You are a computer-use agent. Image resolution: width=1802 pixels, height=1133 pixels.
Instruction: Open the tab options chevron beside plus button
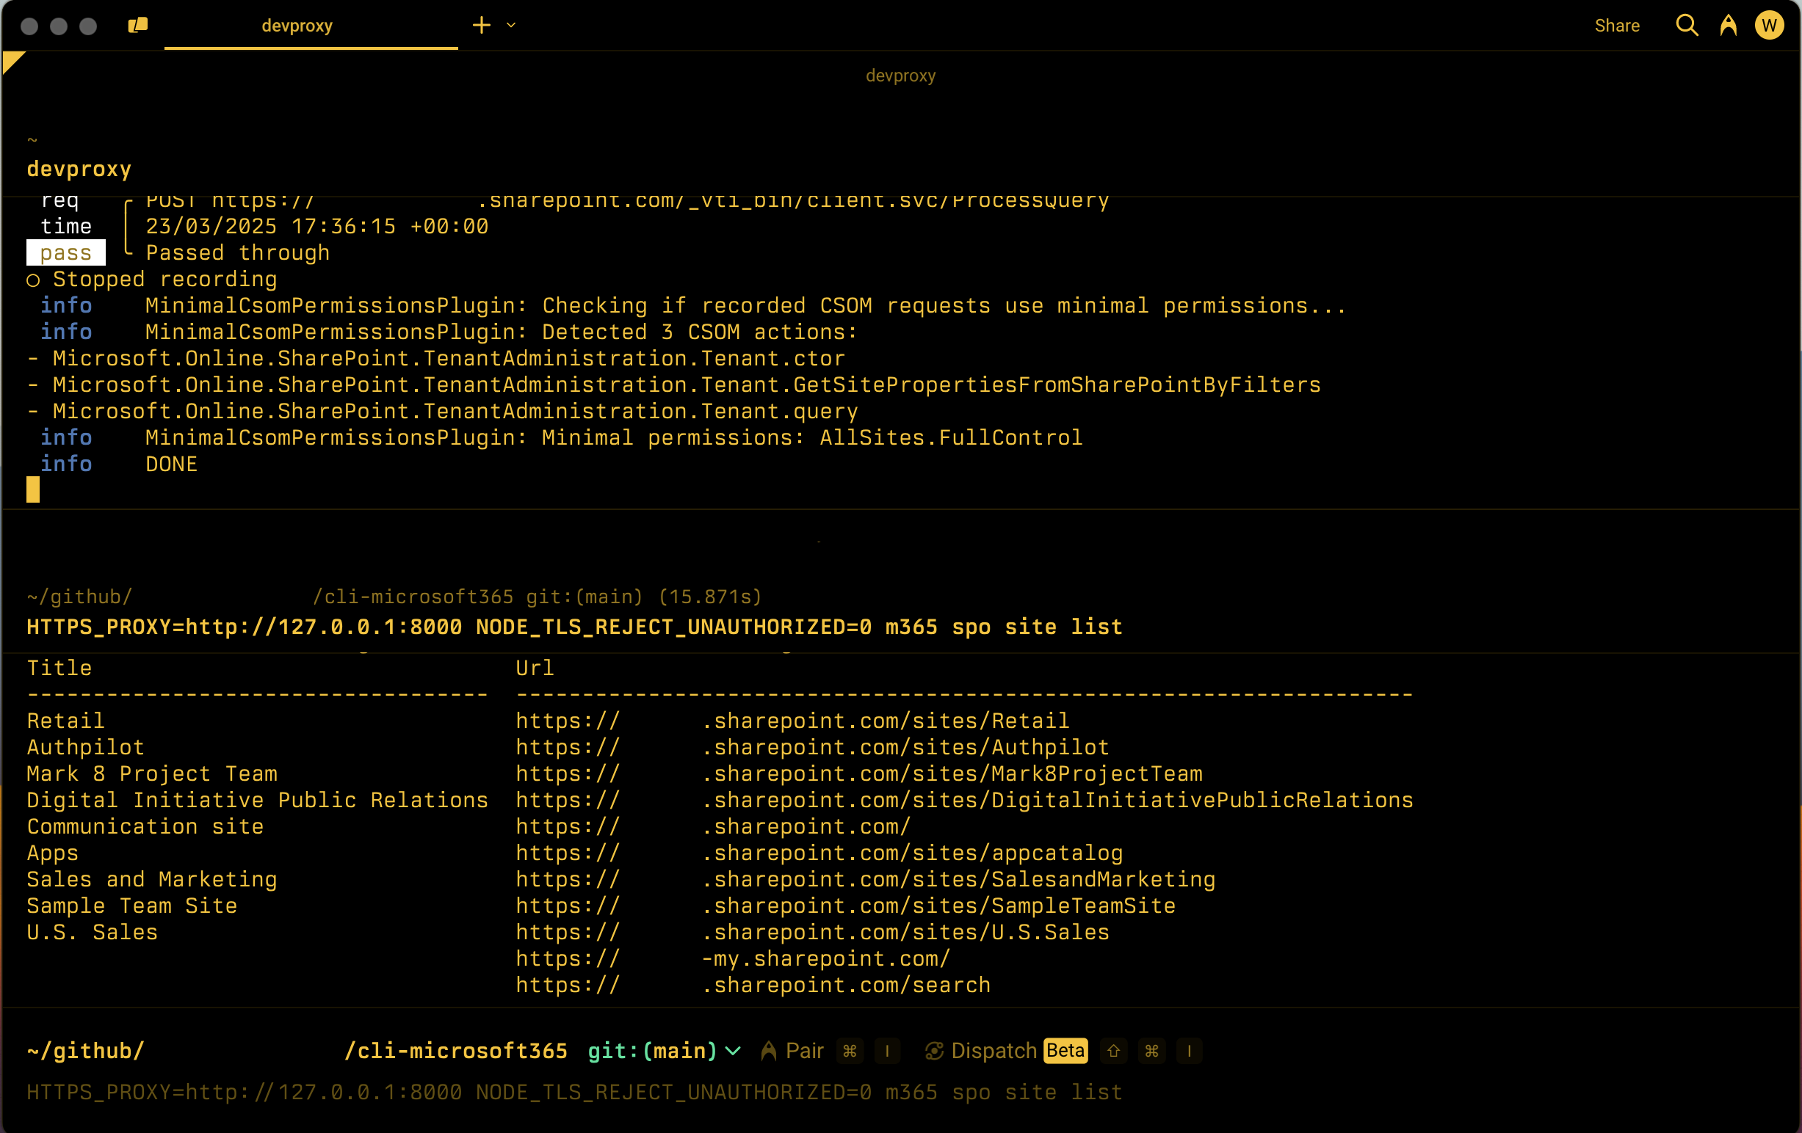(510, 26)
